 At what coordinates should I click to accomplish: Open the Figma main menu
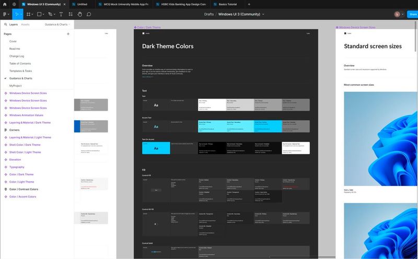[6, 14]
